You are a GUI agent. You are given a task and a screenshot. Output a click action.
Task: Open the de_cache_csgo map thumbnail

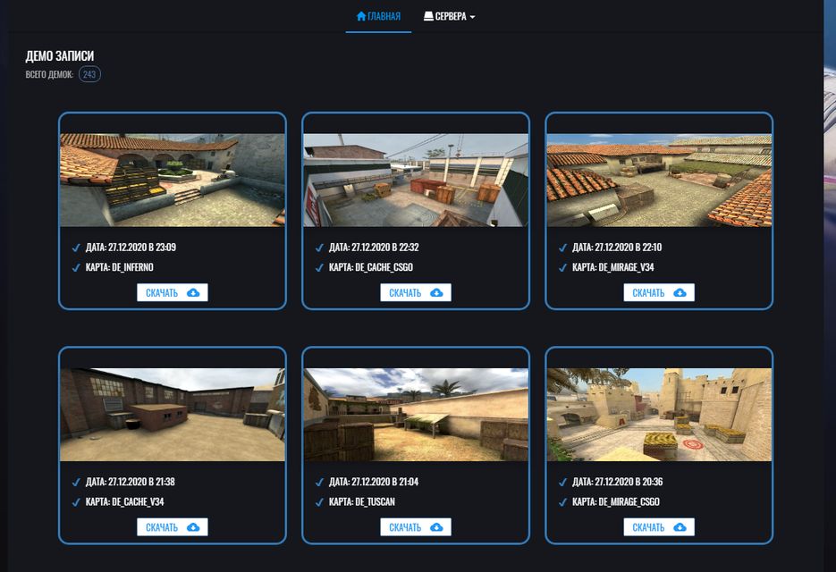[x=416, y=181]
